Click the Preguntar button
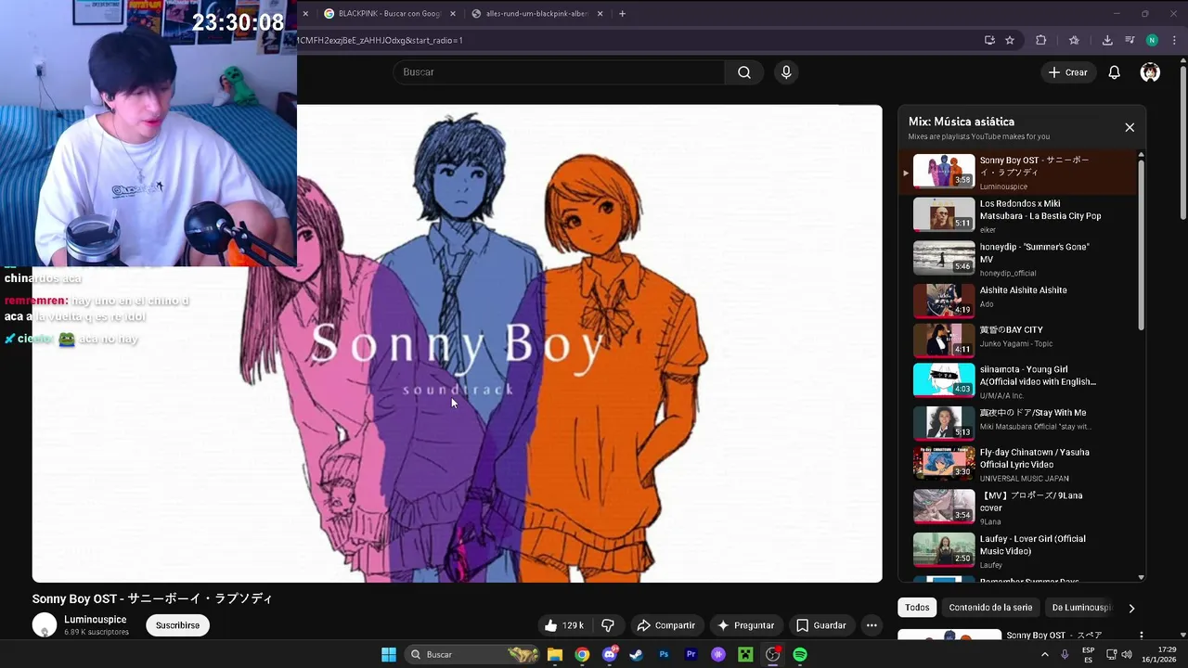This screenshot has width=1188, height=668. tap(745, 625)
